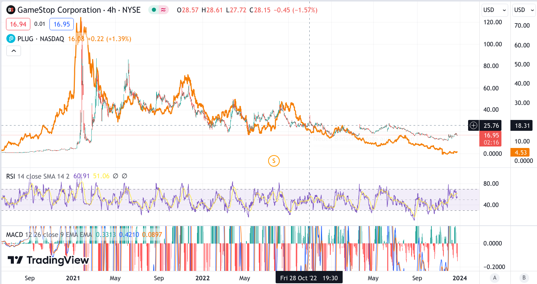This screenshot has width=537, height=284.
Task: Click the Fri 28 Oct '22 date label
Action: click(309, 278)
